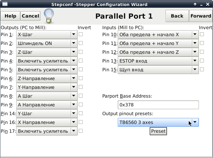
Task: Toggle Invert checkbox for Pin 1
Action: pyautogui.click(x=81, y=34)
